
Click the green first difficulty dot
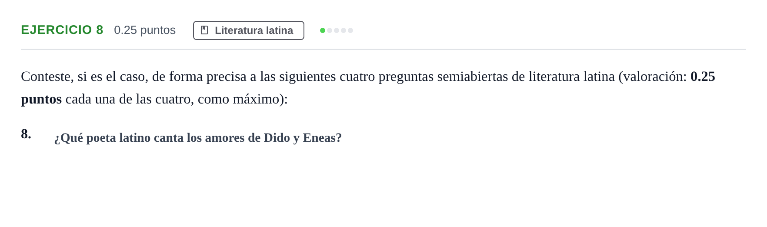(x=323, y=30)
